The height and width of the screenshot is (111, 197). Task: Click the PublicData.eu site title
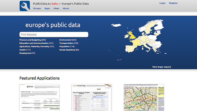[61, 4]
